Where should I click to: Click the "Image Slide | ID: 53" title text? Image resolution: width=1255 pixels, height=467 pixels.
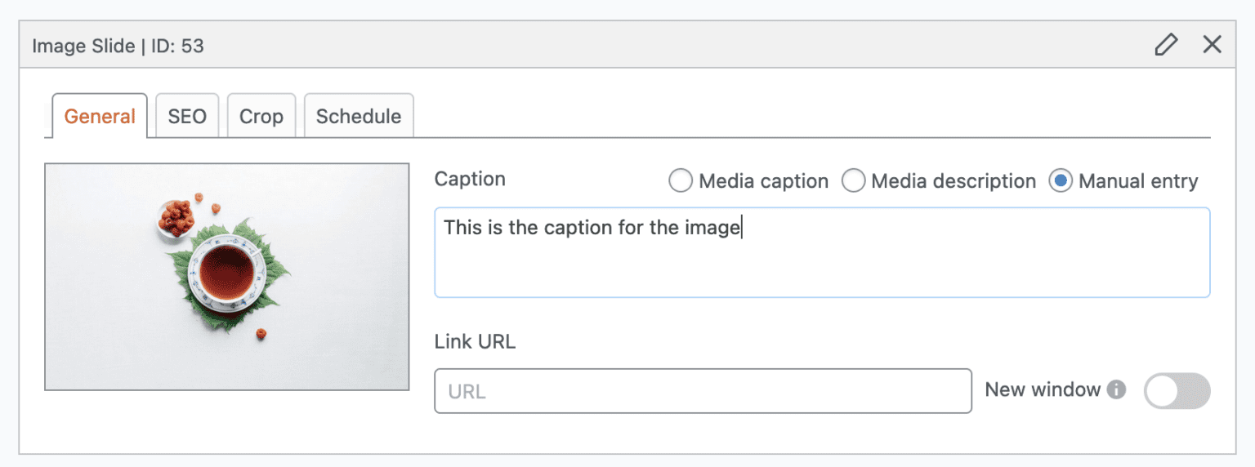(x=118, y=46)
